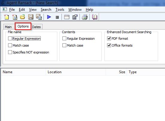This screenshot has height=121, width=165.
Task: Stop search with gray square icon
Action: coord(57,17)
